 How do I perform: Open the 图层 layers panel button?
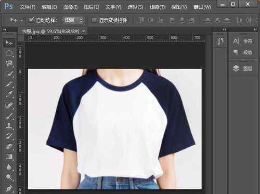[242, 68]
